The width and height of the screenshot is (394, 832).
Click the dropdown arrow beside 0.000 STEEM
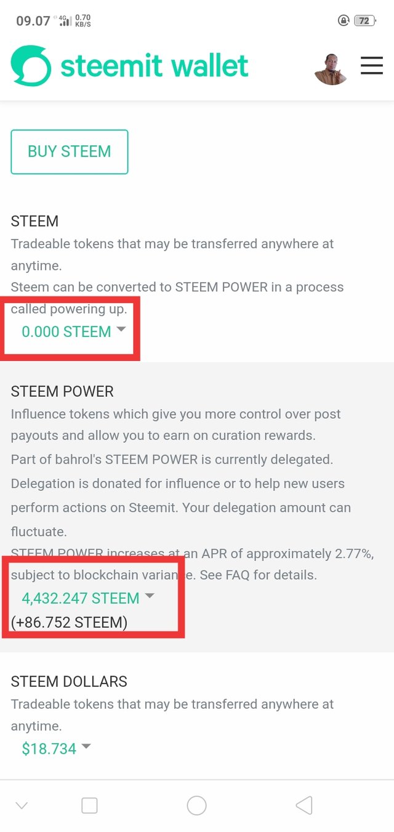point(121,329)
